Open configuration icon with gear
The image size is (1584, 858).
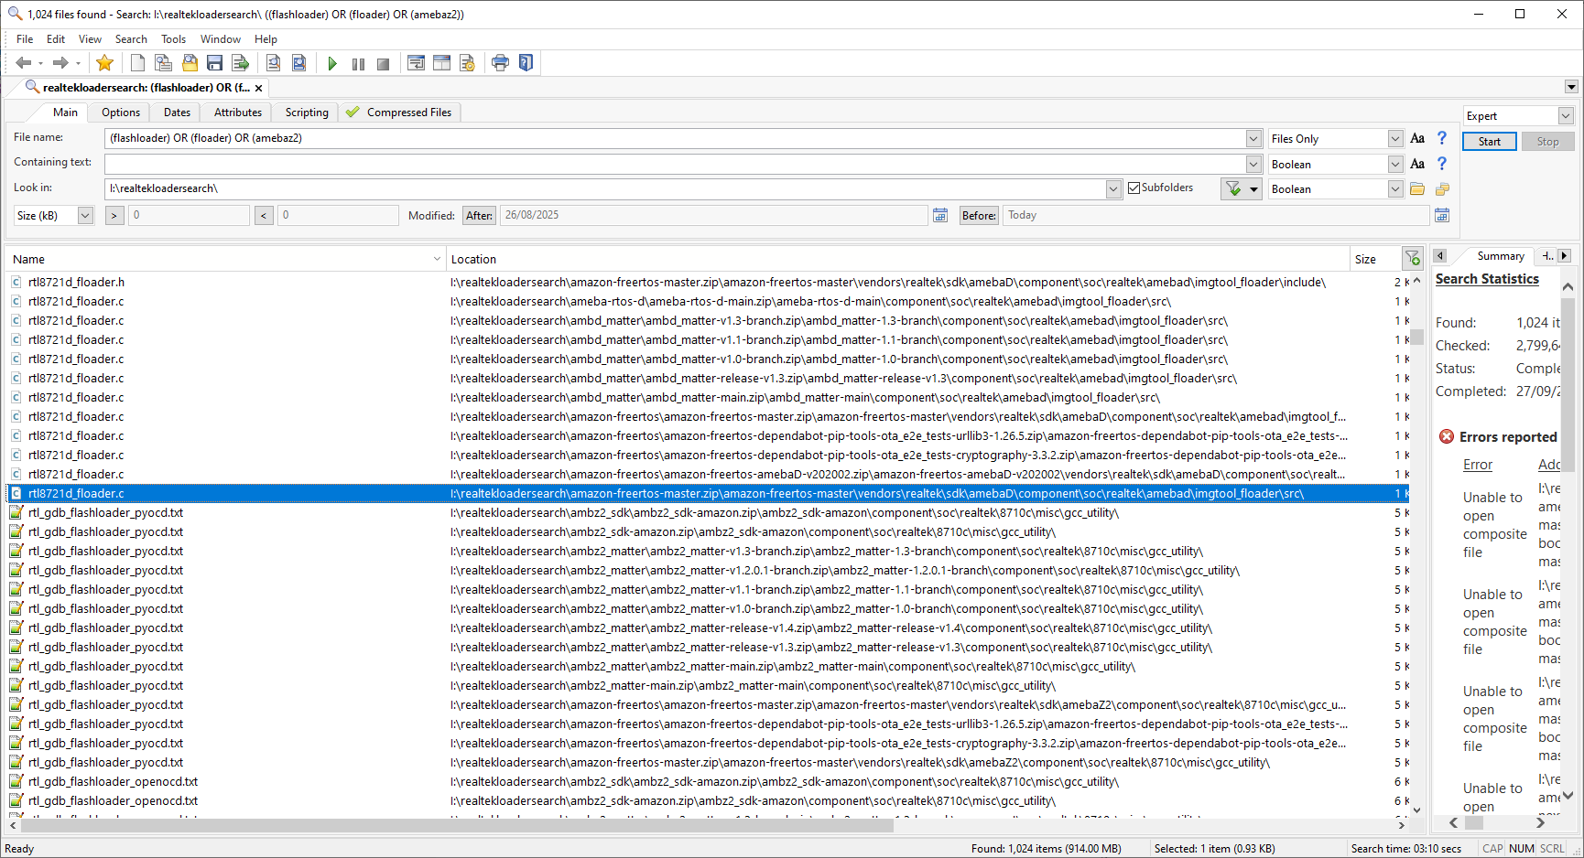[x=467, y=63]
